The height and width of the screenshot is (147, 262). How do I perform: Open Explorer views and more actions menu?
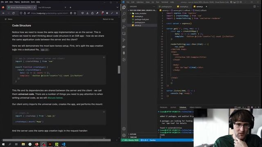(x=154, y=7)
